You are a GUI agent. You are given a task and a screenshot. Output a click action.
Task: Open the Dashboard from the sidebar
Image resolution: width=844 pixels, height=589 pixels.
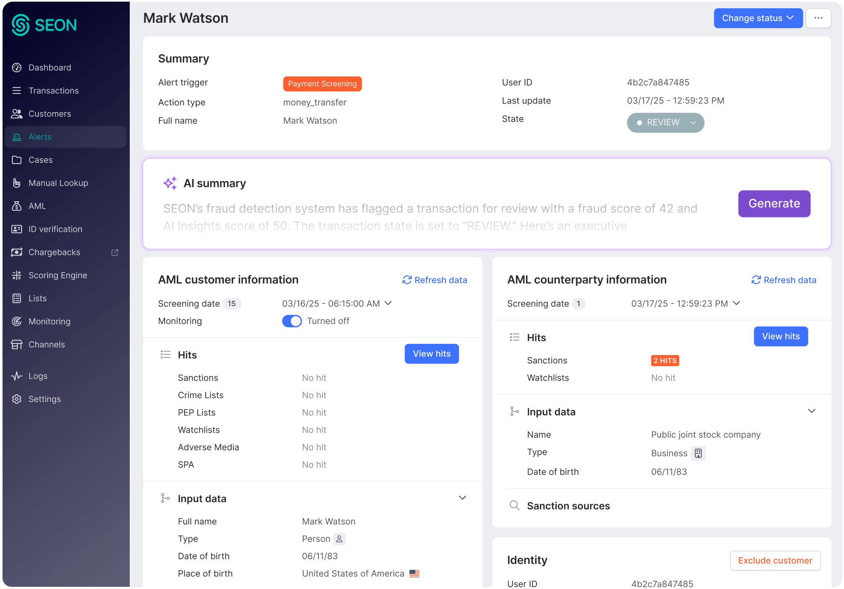click(49, 67)
